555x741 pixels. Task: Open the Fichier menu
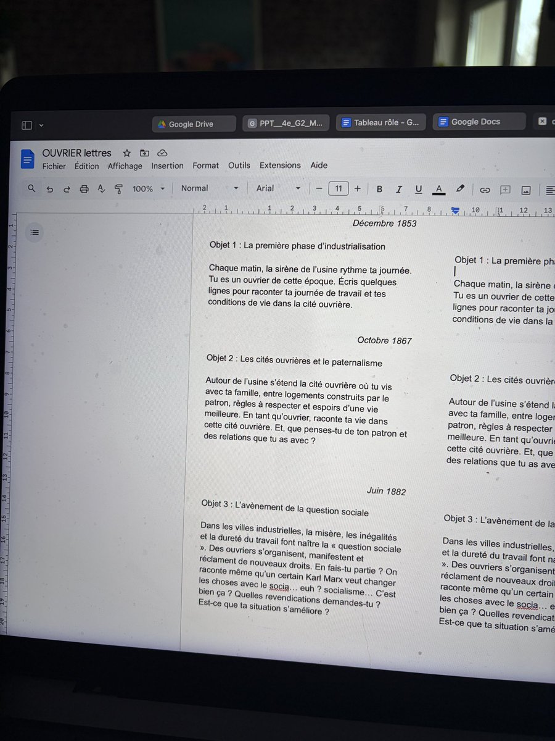point(54,166)
